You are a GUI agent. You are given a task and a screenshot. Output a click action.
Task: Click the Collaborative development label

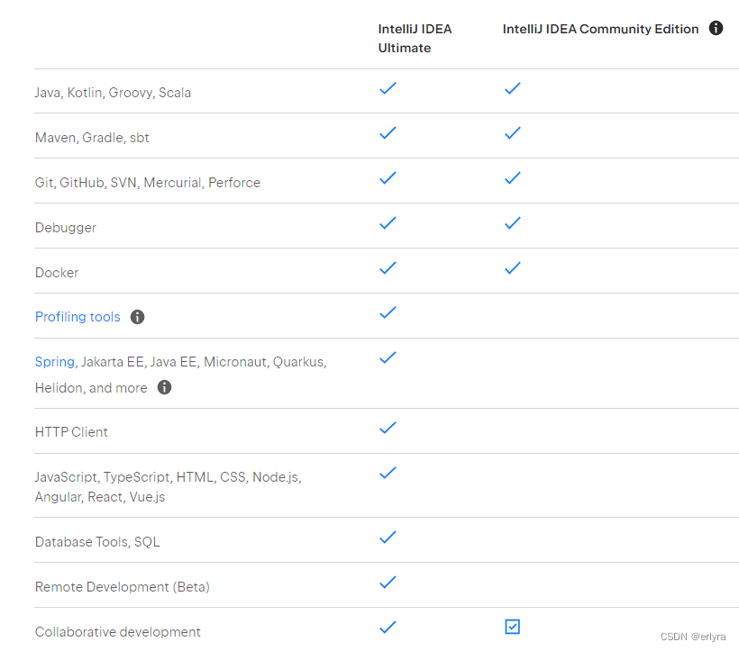(x=118, y=632)
